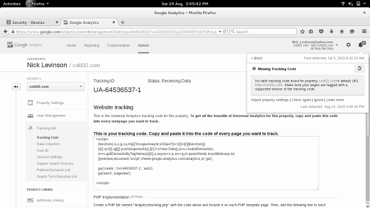Click the Back link in the notification panel
370x208 pixels.
pos(256,58)
